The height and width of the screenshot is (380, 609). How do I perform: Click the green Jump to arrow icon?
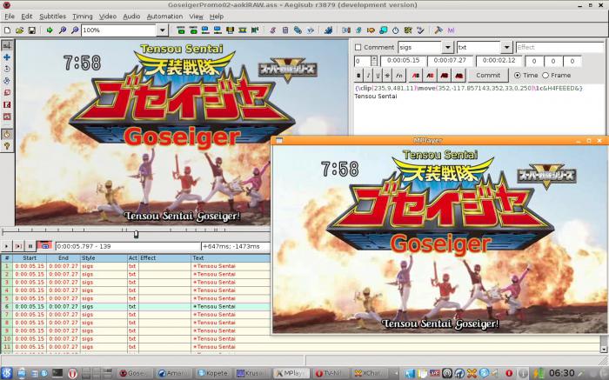click(x=50, y=30)
